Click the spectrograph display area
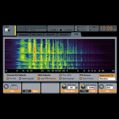119x119 pixels. (x=60, y=54)
